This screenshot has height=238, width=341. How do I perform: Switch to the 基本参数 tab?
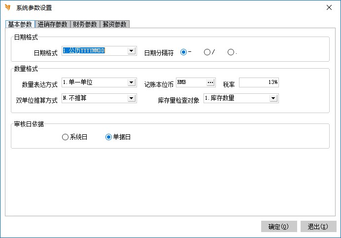(20, 24)
